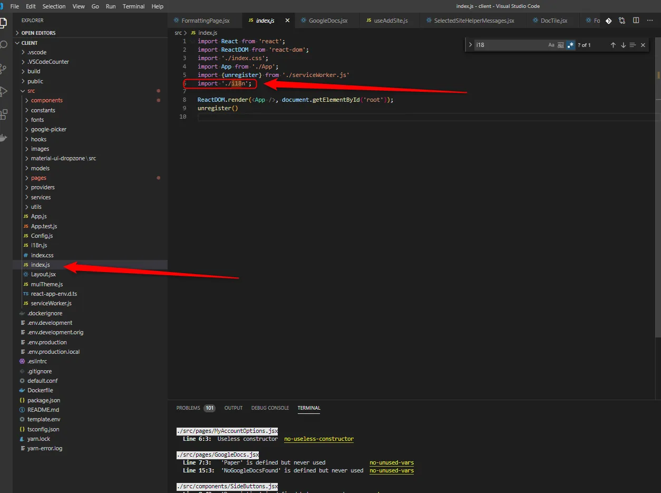The width and height of the screenshot is (661, 493).
Task: Click the open changes compare icon
Action: tap(622, 21)
